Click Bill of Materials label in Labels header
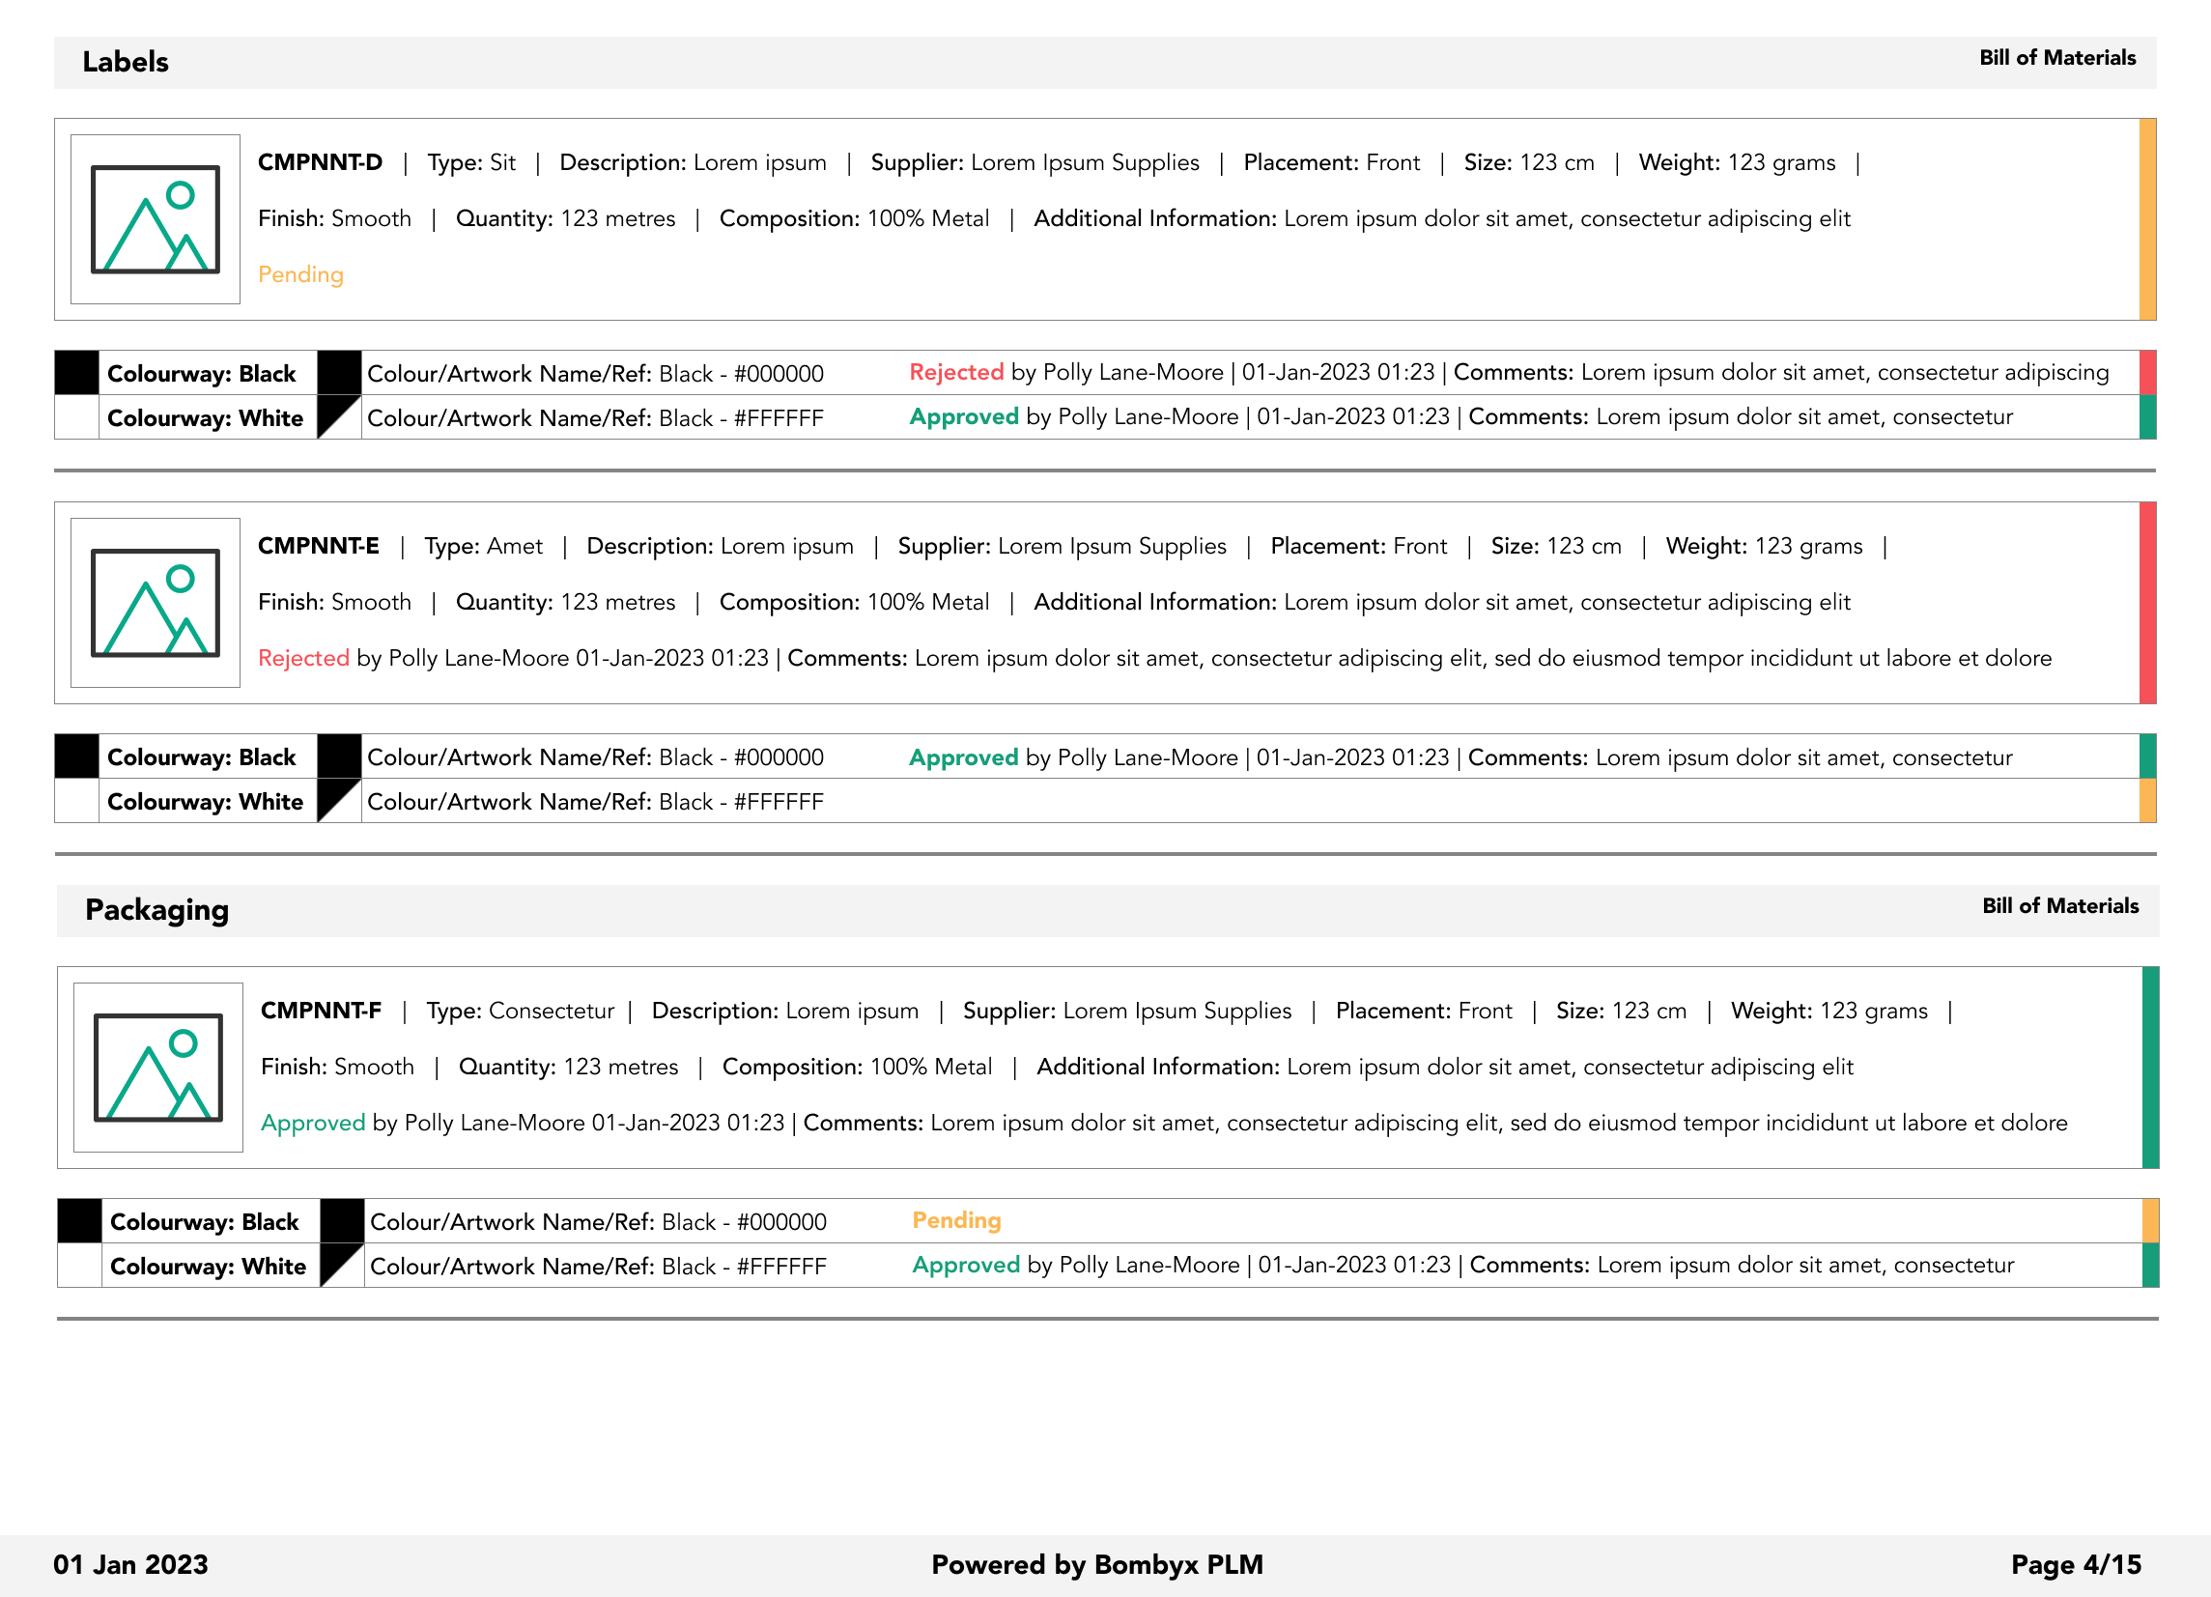This screenshot has width=2211, height=1597. 2057,58
